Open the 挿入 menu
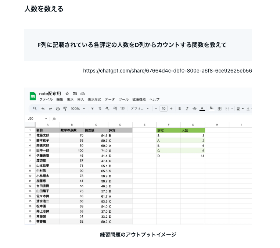The width and height of the screenshot is (280, 248). click(80, 99)
